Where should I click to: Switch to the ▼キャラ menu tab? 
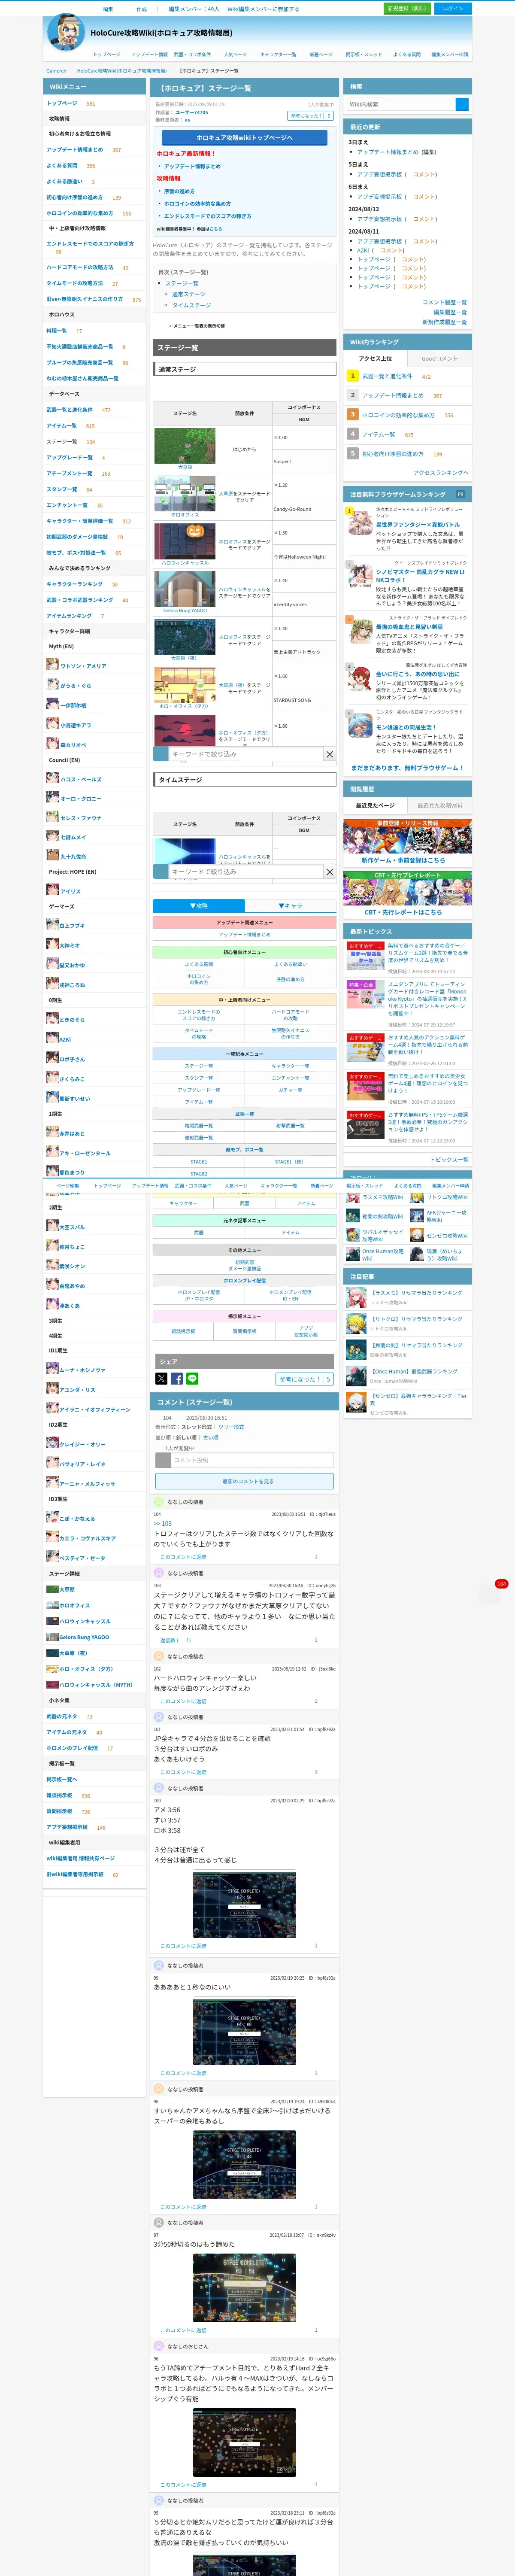pyautogui.click(x=290, y=905)
